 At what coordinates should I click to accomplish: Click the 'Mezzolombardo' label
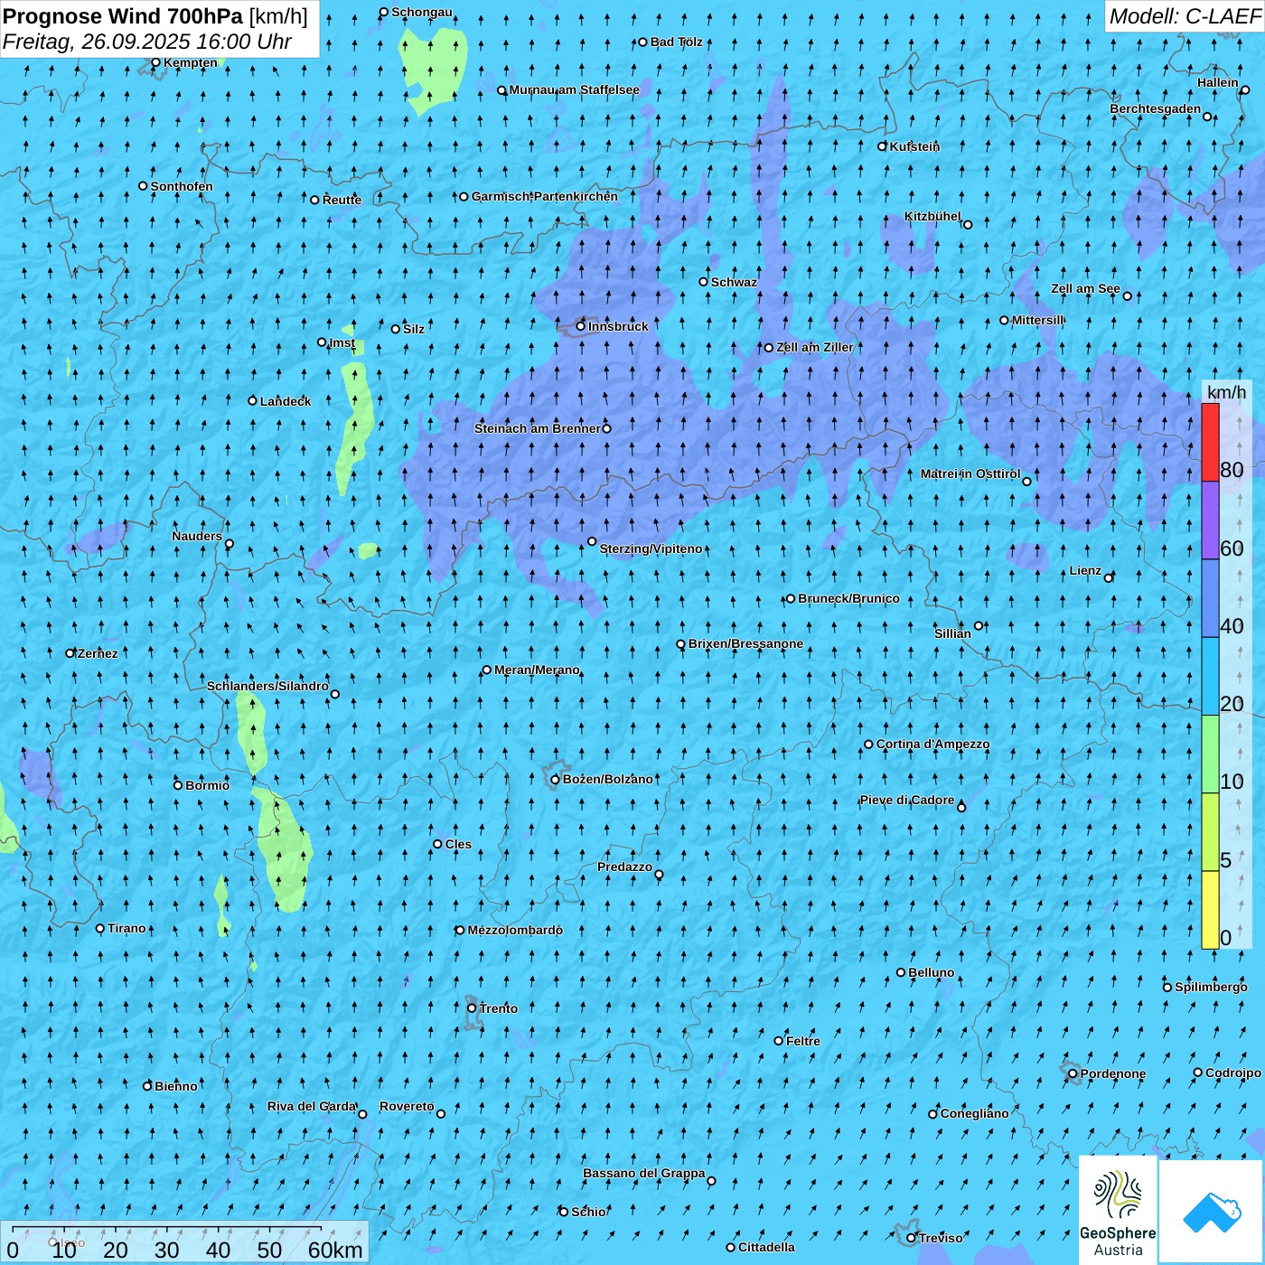coord(515,930)
